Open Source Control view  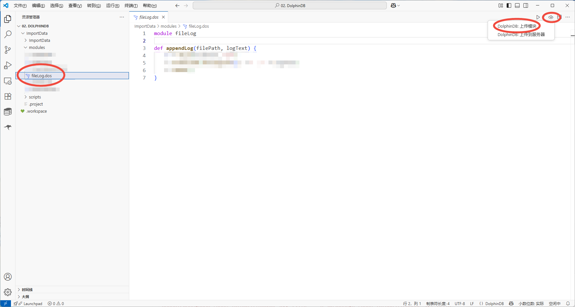coord(8,50)
